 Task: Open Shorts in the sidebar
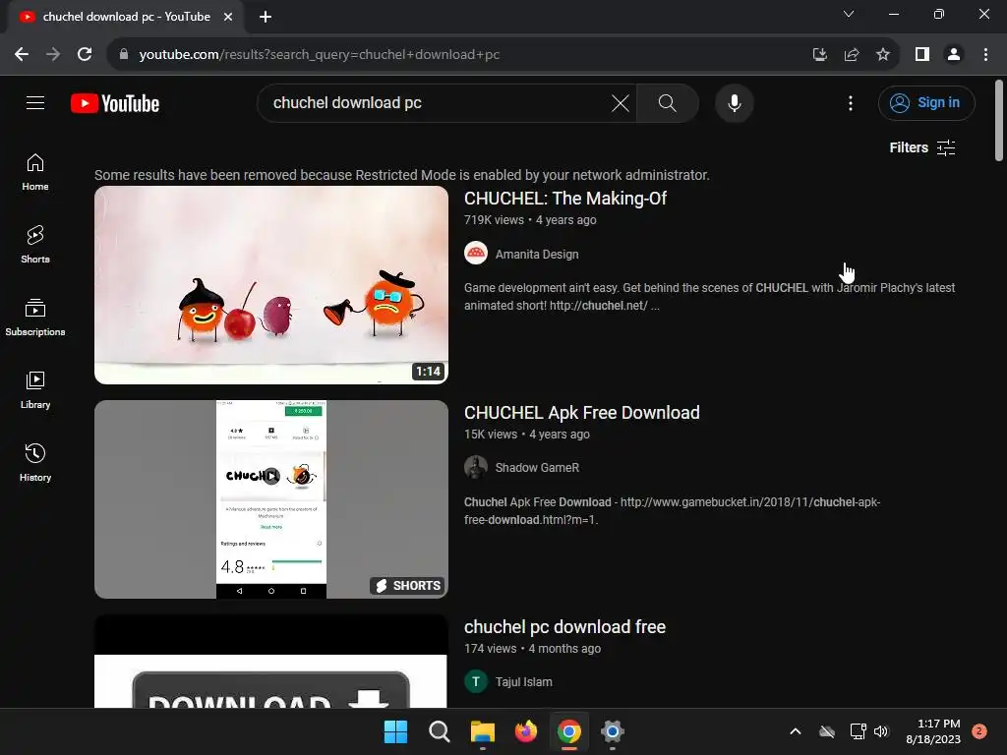pyautogui.click(x=35, y=245)
